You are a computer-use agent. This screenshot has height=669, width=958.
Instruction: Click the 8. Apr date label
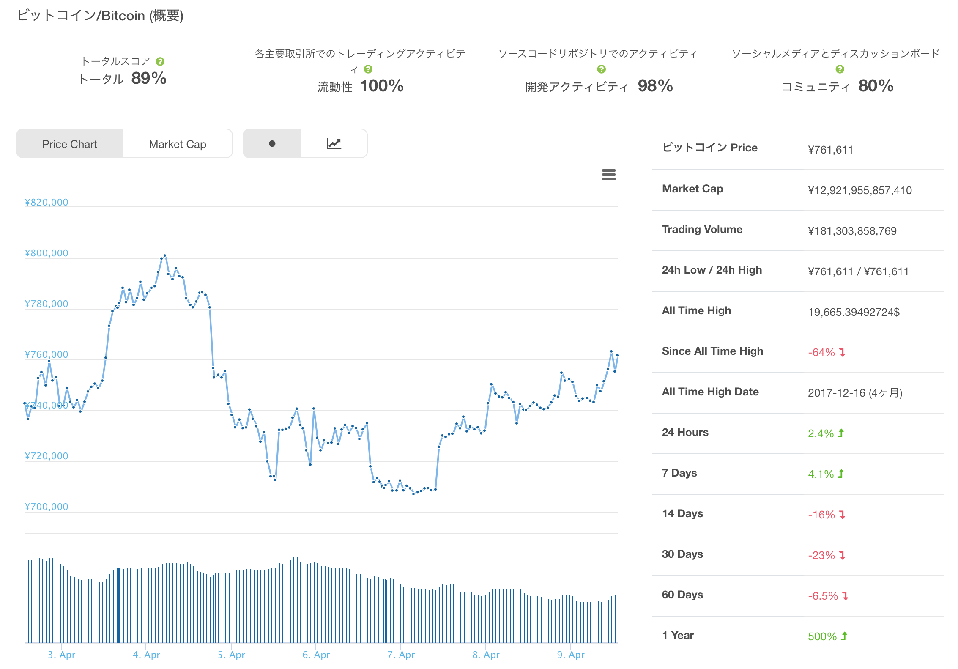tap(486, 655)
